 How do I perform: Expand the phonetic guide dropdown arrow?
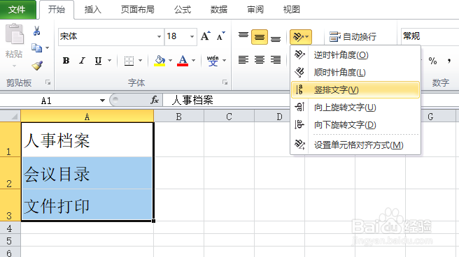click(224, 61)
